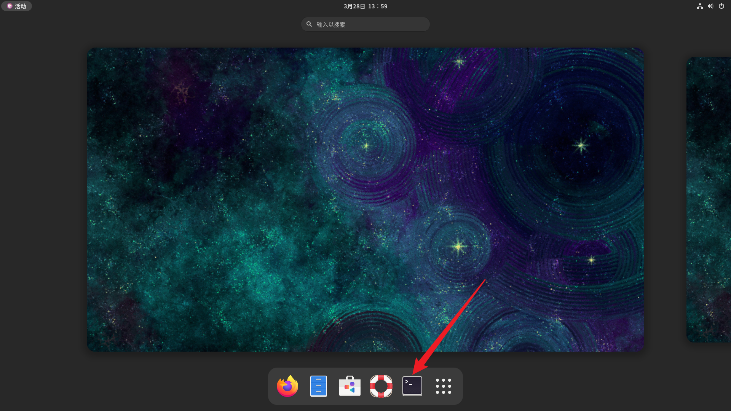Open the clock and calendar menu
This screenshot has height=411, width=731.
[365, 6]
